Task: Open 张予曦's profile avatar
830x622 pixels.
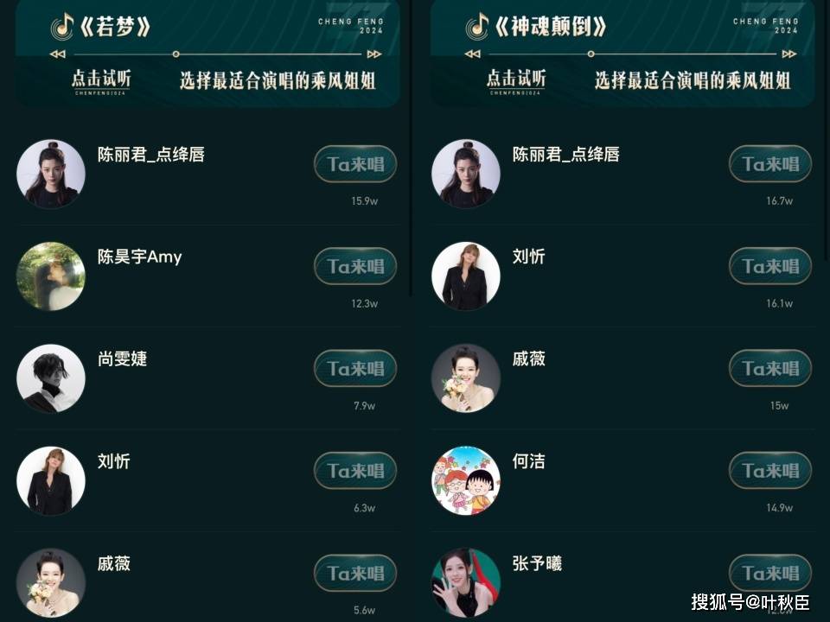Action: (466, 582)
